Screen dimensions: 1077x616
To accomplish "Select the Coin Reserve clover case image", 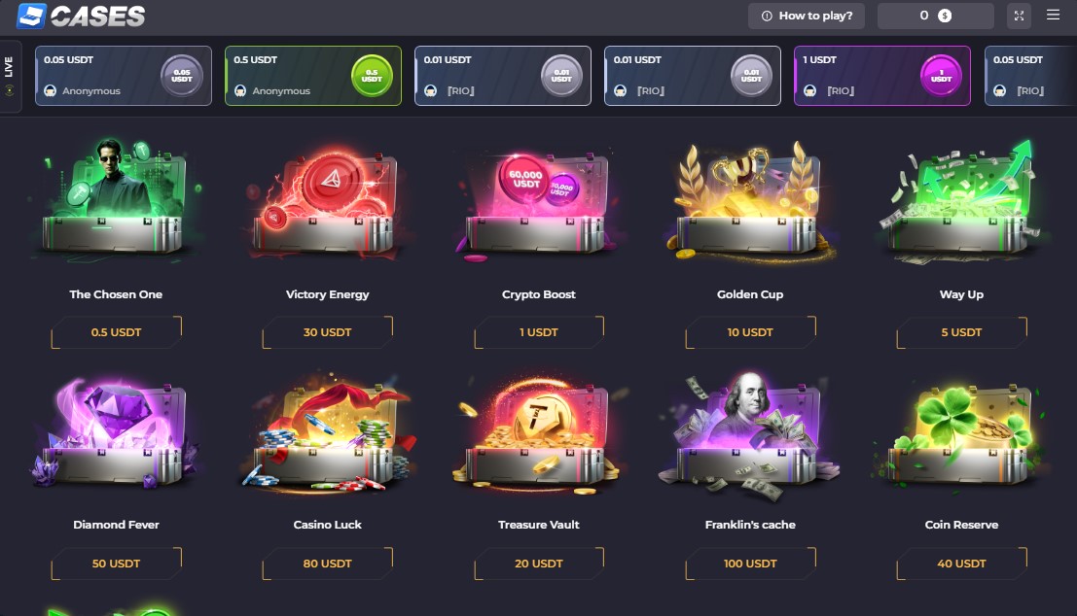I will tap(961, 434).
